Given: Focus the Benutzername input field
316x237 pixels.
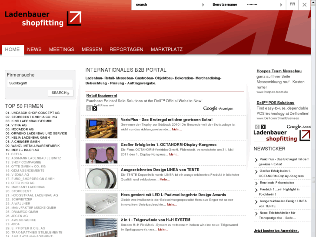Looking at the screenshot, I should point(228,5).
